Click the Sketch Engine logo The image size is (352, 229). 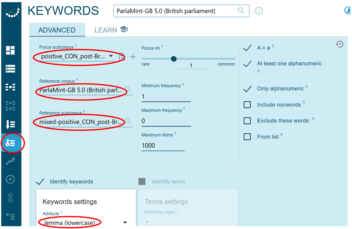(x=12, y=12)
